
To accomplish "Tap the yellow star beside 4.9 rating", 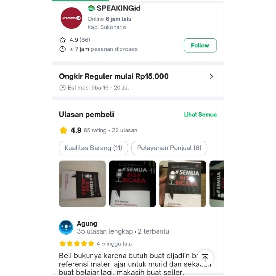I will [63, 130].
